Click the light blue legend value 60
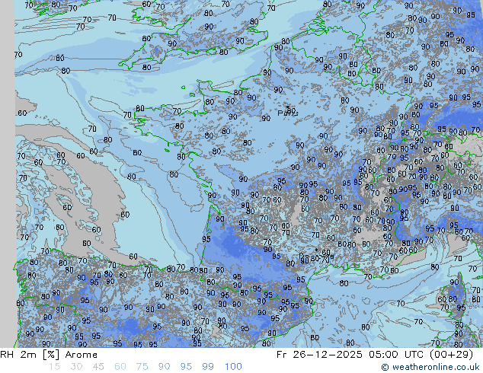This screenshot has height=373, width=483. pos(120,367)
